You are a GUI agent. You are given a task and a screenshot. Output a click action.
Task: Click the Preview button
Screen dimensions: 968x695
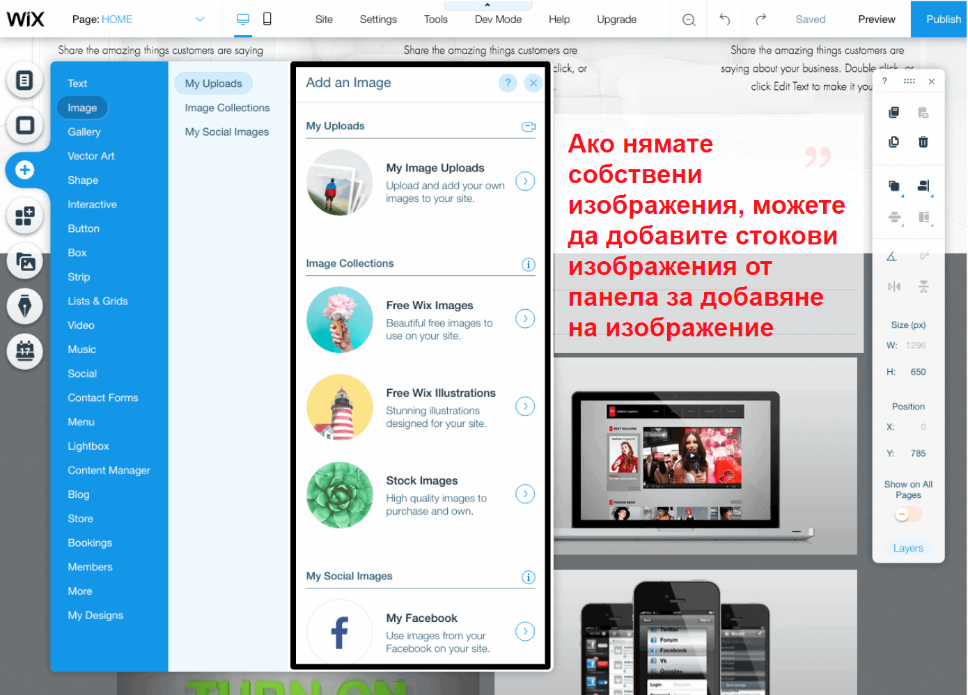coord(876,19)
